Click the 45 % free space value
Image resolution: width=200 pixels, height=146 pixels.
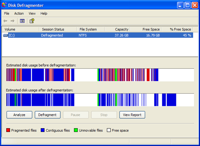pyautogui.click(x=187, y=35)
